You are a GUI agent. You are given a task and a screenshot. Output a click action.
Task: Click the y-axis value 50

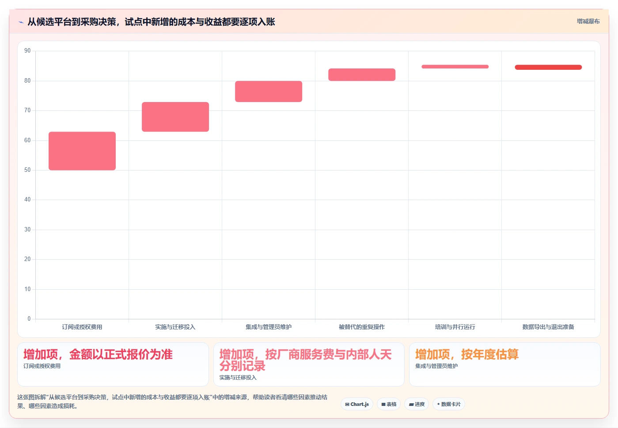coord(27,170)
